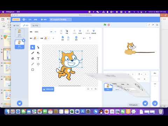
Task: Click the Ungroup shapes icon
Action: 67,31
